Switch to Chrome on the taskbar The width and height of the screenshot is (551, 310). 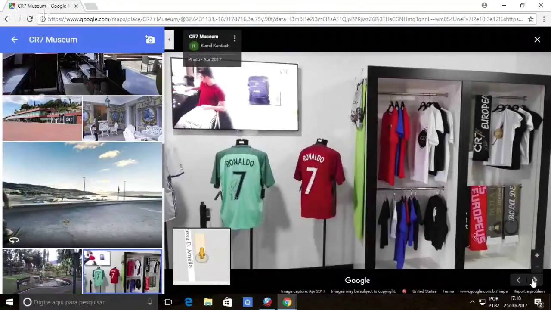click(287, 302)
